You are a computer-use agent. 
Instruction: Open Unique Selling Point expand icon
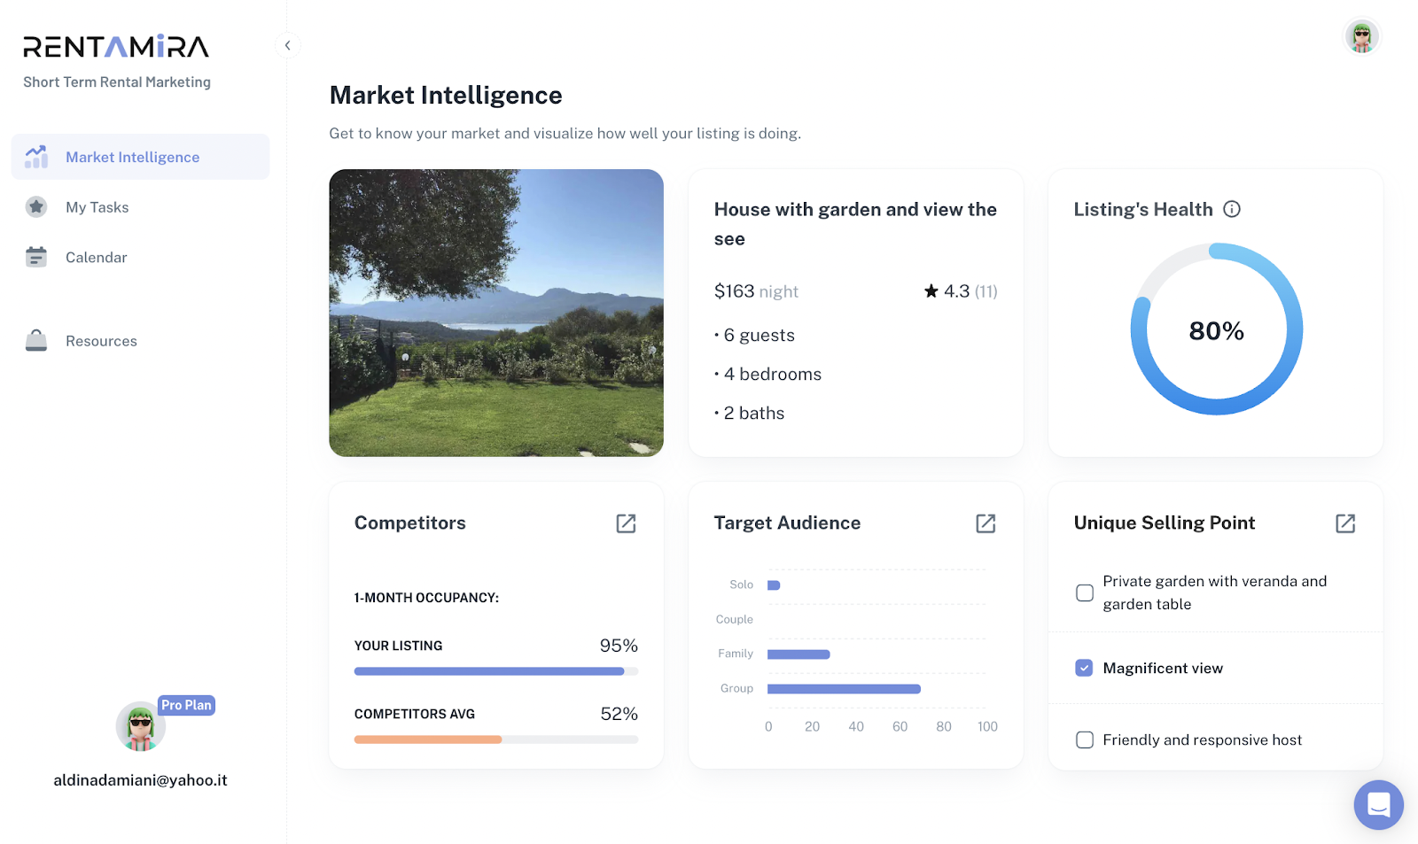[x=1345, y=523]
